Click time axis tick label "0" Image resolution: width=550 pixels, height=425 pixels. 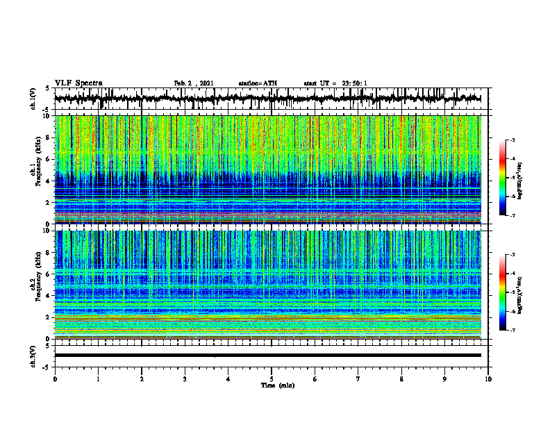(55, 379)
